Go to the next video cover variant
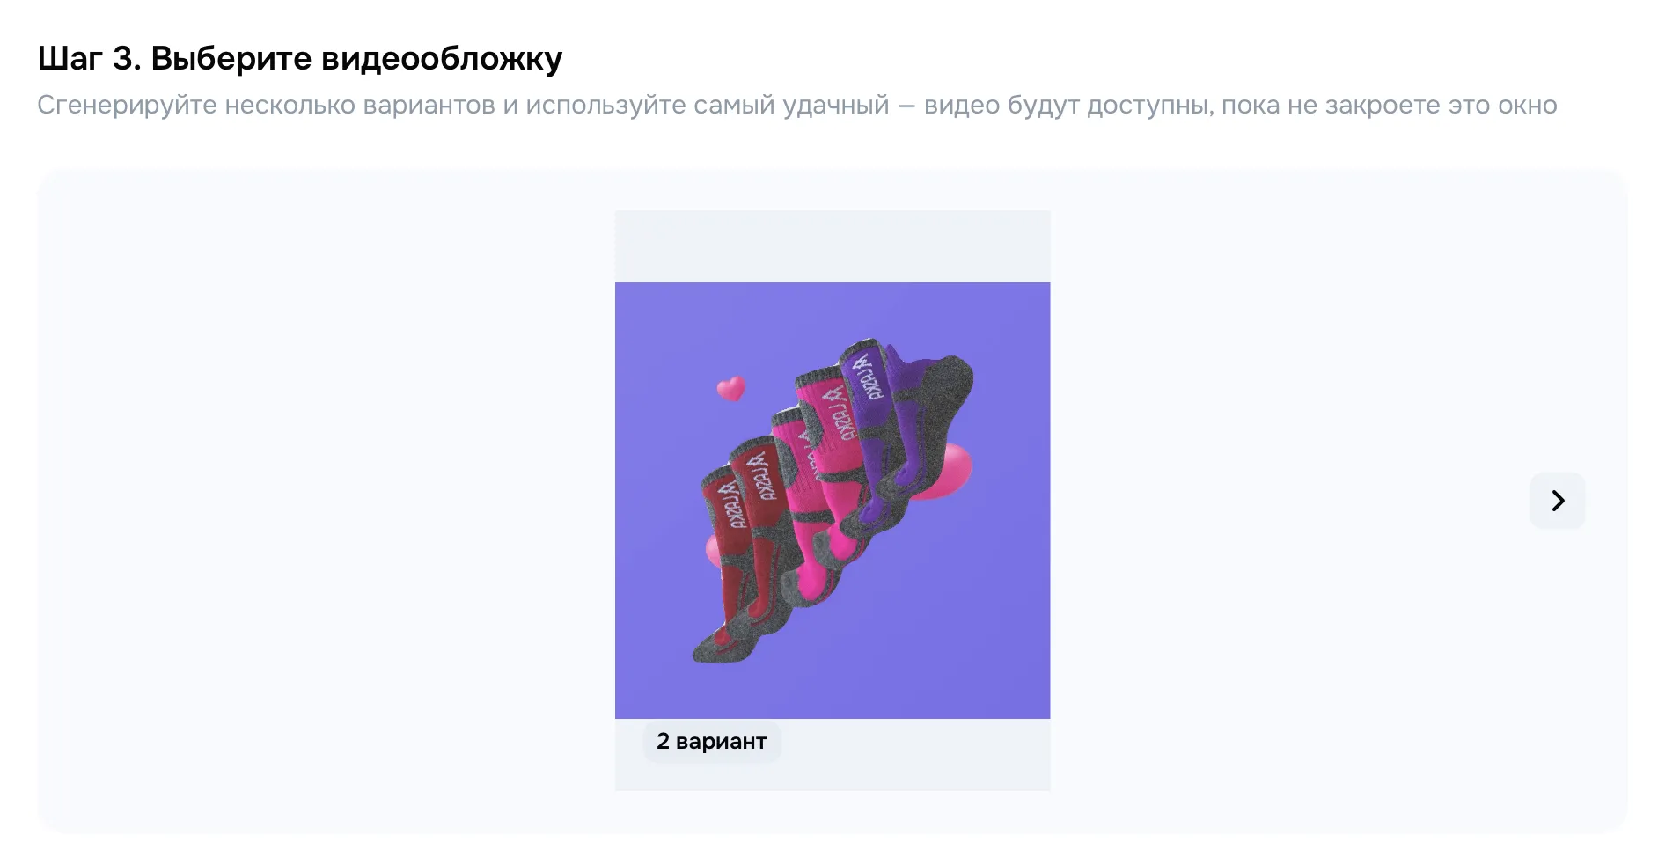 point(1557,501)
